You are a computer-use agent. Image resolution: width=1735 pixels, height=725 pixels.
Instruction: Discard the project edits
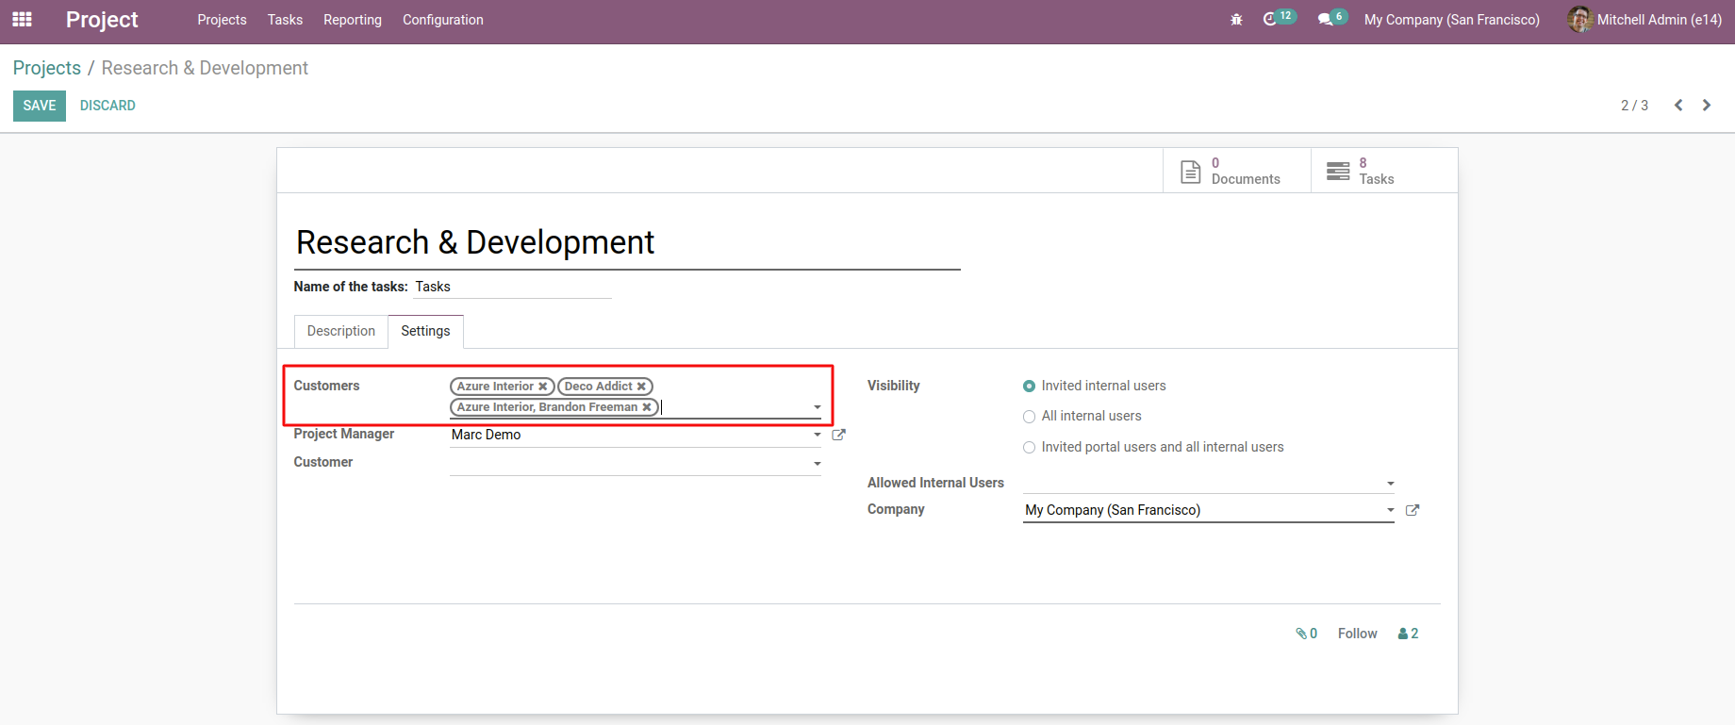coord(107,106)
